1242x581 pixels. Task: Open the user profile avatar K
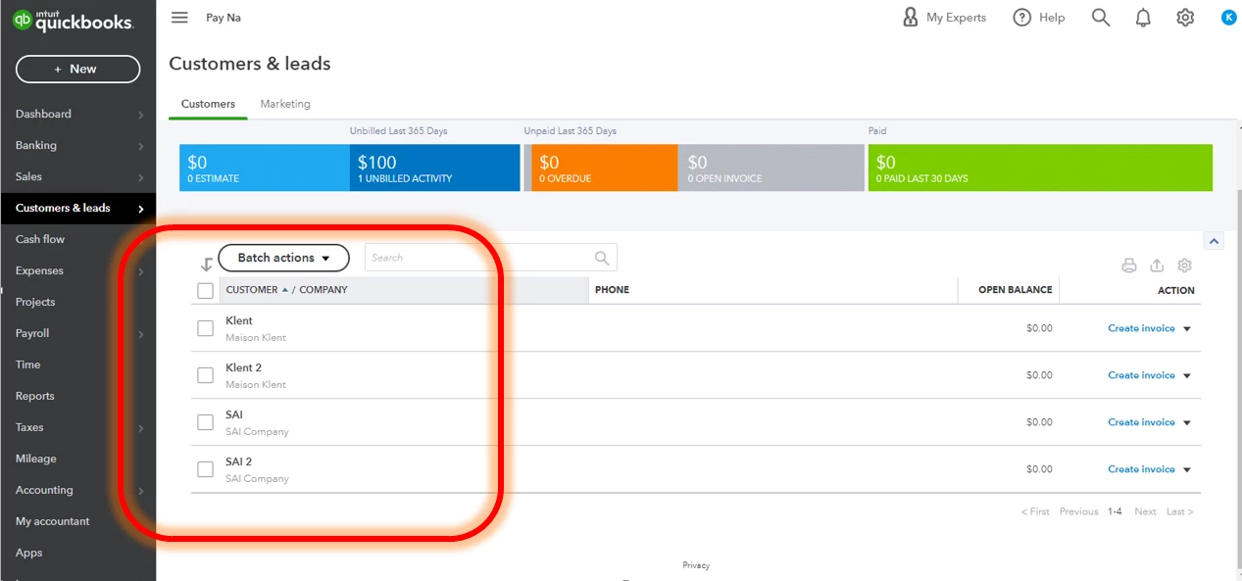(1228, 18)
